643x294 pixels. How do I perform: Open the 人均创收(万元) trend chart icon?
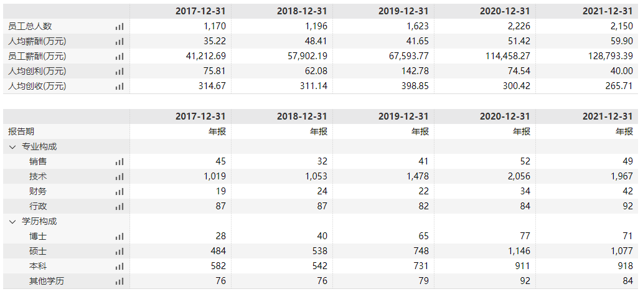click(120, 86)
